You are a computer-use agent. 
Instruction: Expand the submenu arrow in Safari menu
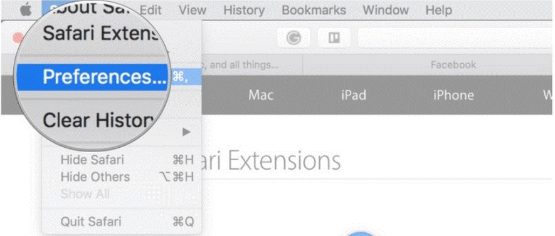coord(186,132)
